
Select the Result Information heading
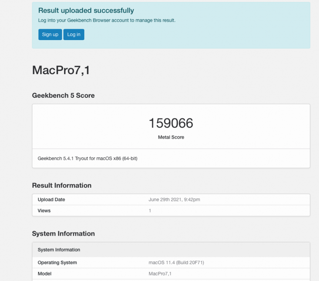tap(61, 185)
